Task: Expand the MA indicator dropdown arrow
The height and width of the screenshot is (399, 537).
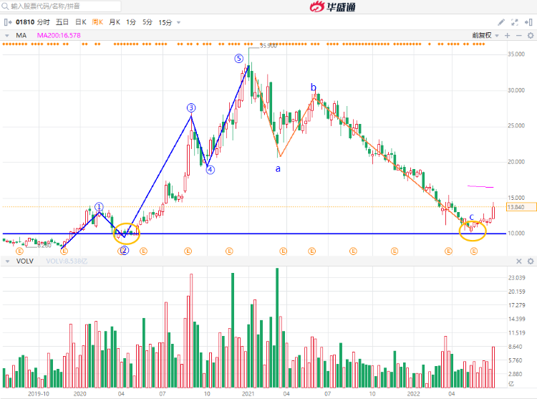Action: tap(7, 34)
